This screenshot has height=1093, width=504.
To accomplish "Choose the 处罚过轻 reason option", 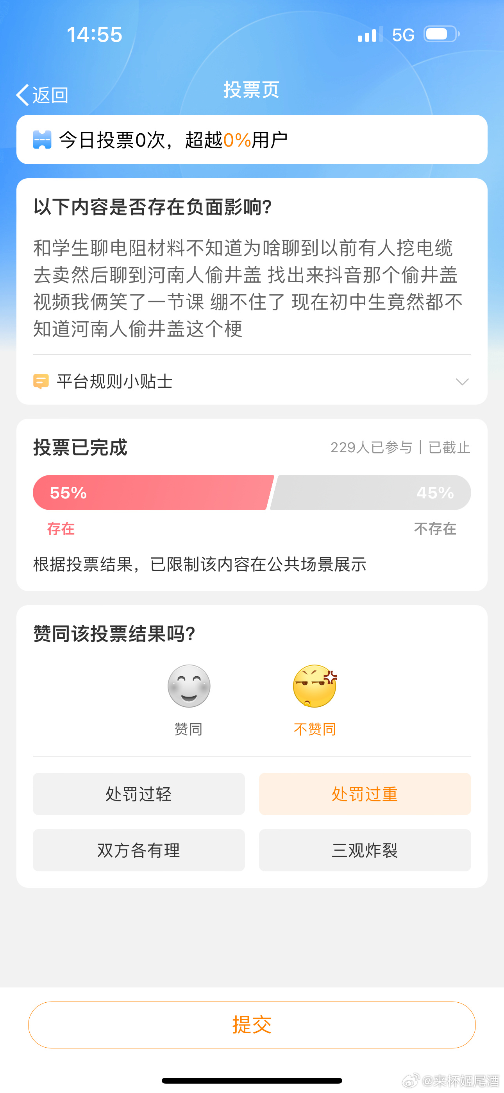I will point(139,794).
